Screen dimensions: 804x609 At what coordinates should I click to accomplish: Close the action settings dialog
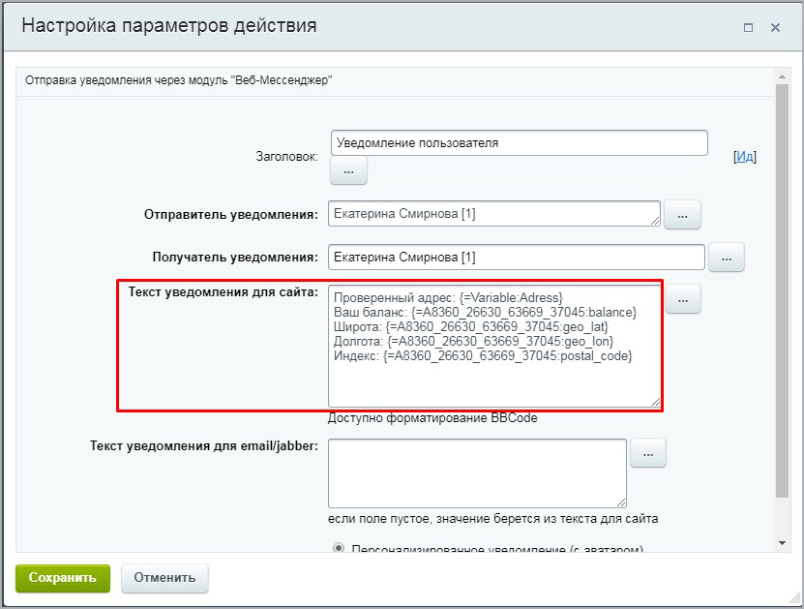[775, 28]
